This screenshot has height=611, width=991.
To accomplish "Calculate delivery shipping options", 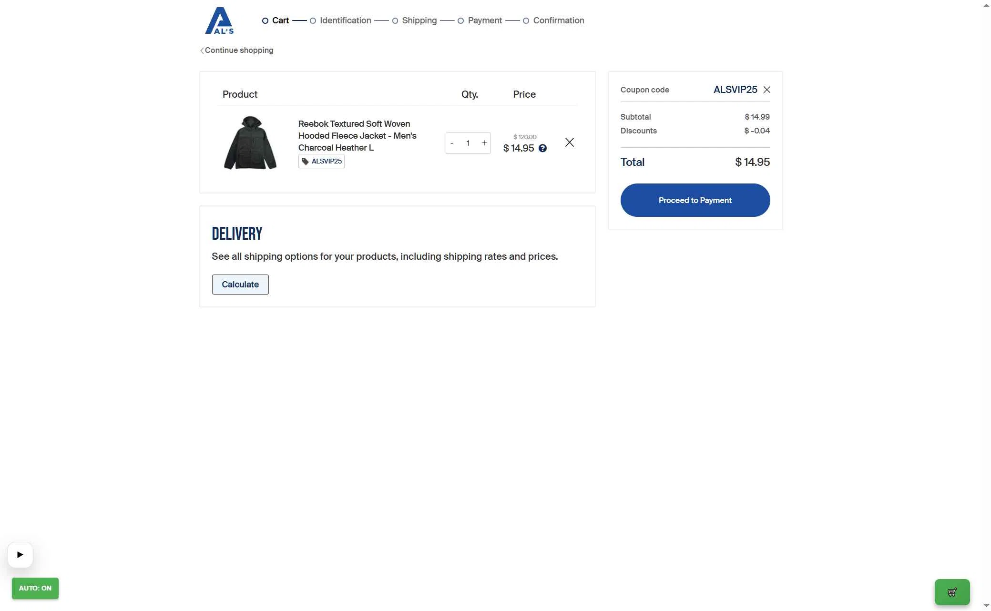I will pyautogui.click(x=240, y=285).
